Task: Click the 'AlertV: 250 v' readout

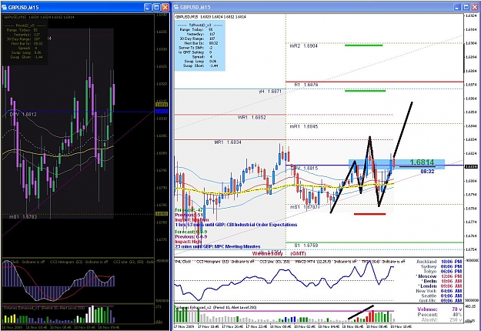Action: [x=440, y=320]
